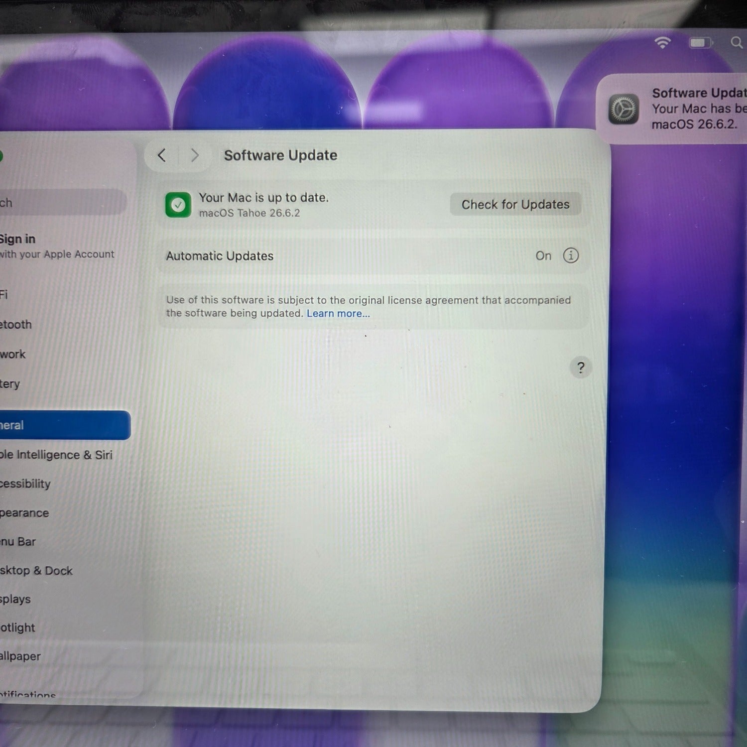Open the help question mark button

581,368
